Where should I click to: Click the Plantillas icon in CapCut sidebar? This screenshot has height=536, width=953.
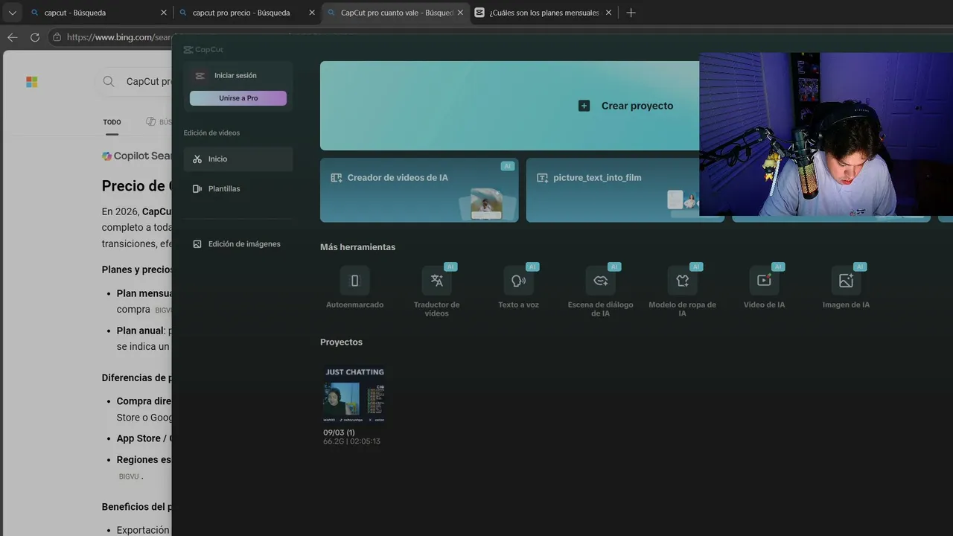pyautogui.click(x=197, y=189)
